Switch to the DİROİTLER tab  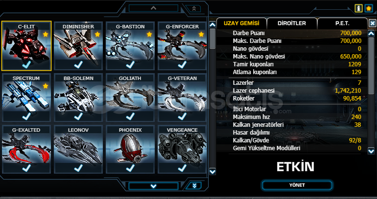(292, 23)
